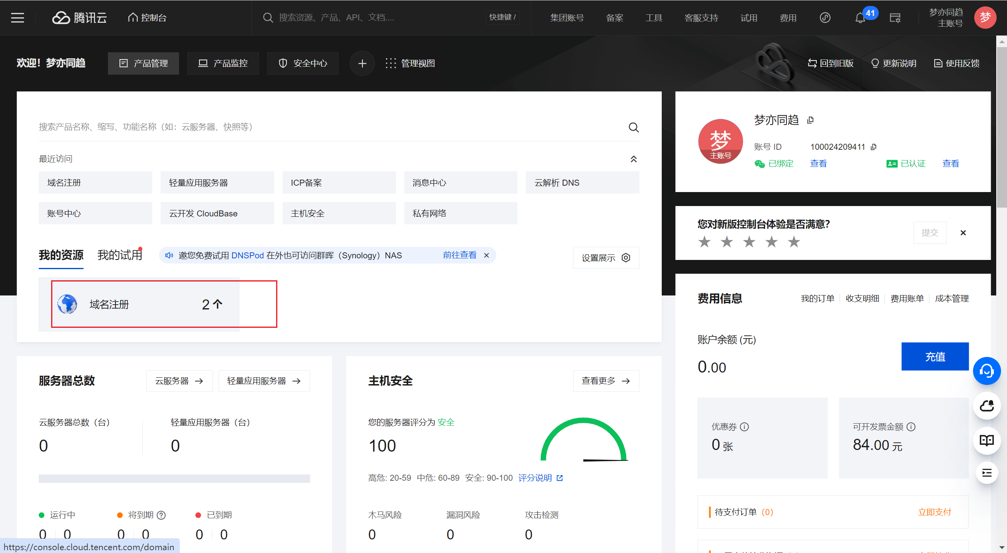Open 云开发 CloudBase shortcut
The image size is (1007, 553).
click(217, 213)
